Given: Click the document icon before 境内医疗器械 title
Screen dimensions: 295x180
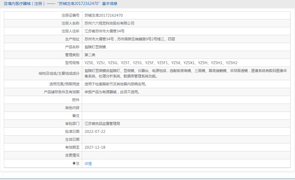Looking at the screenshot, I should (5, 4).
